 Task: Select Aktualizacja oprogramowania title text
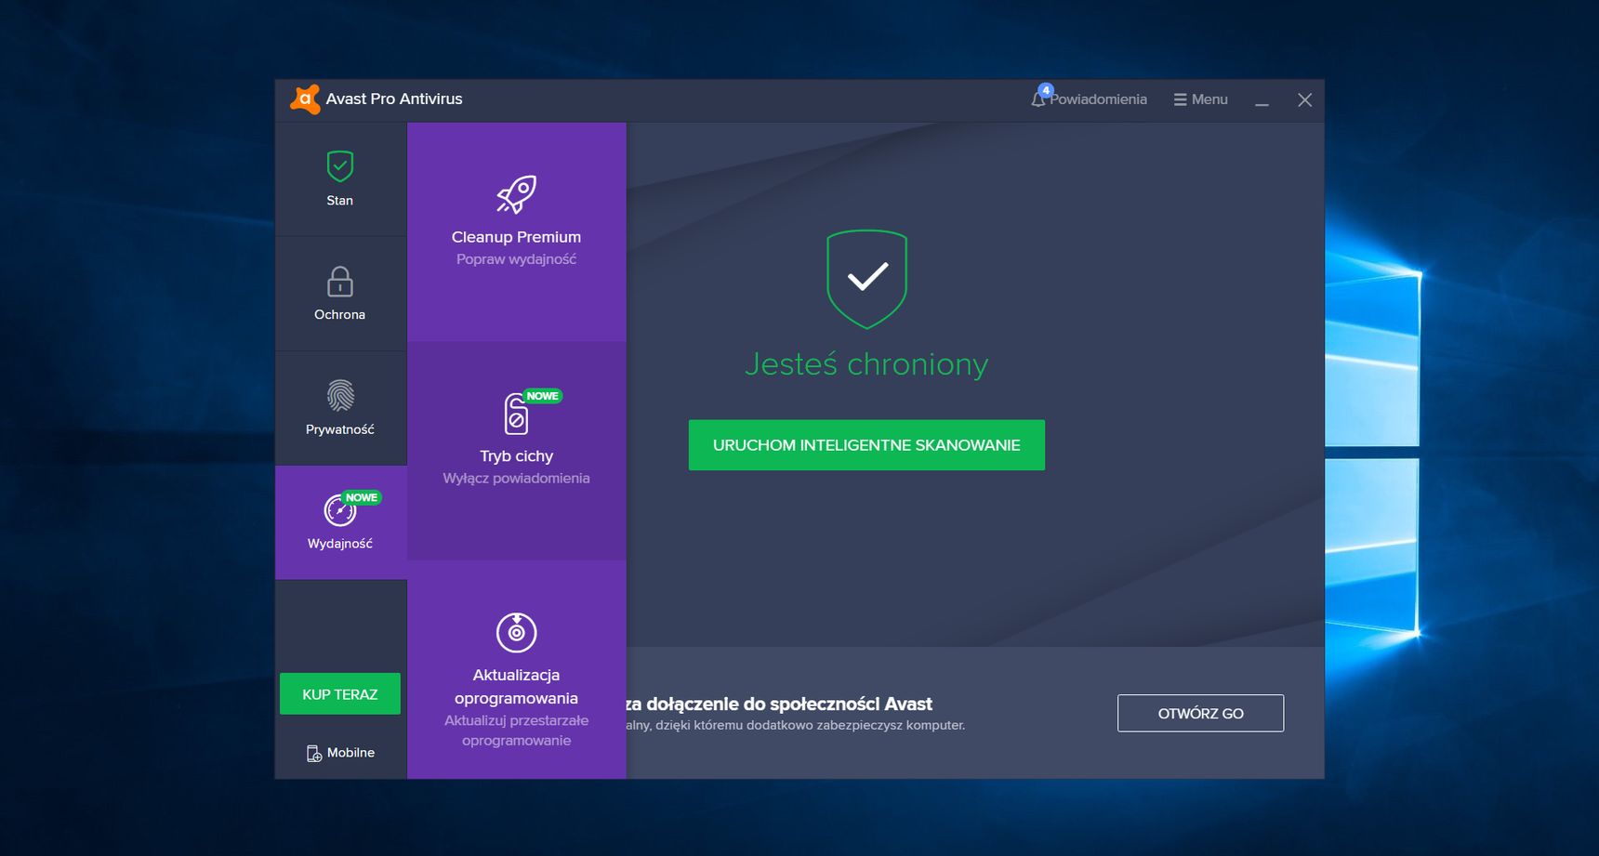[x=517, y=686]
